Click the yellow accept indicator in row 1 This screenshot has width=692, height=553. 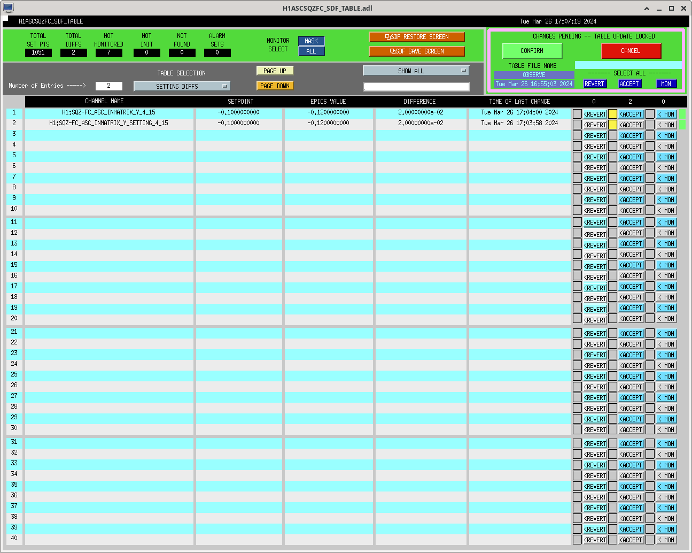pos(612,114)
